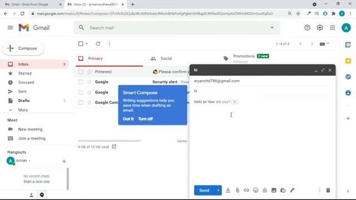The image size is (356, 200).
Task: Open Tasks in the side panel
Action: [x=348, y=77]
